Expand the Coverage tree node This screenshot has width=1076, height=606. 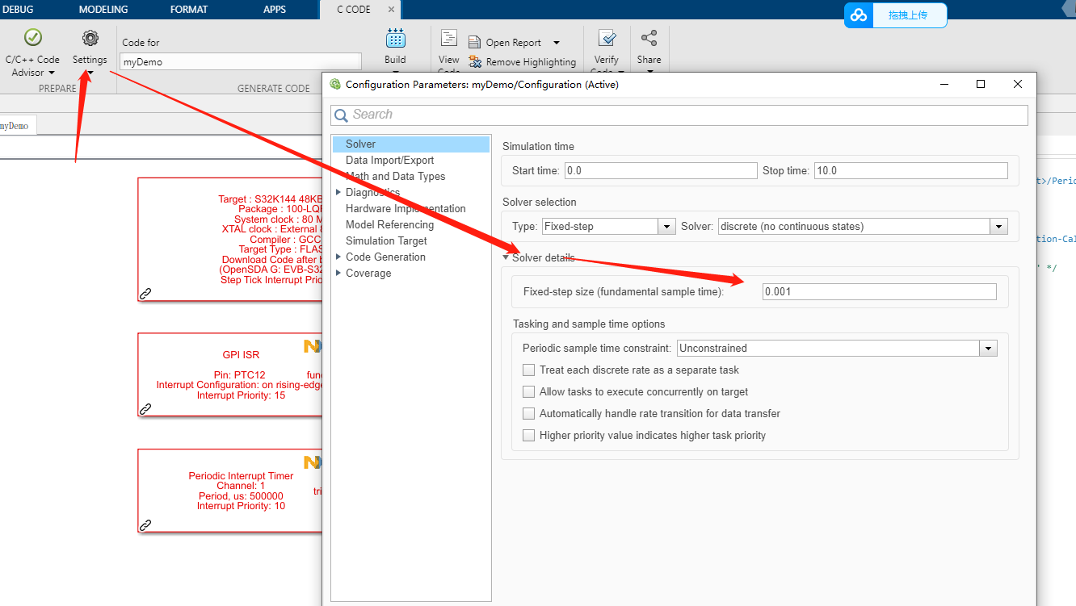click(338, 273)
